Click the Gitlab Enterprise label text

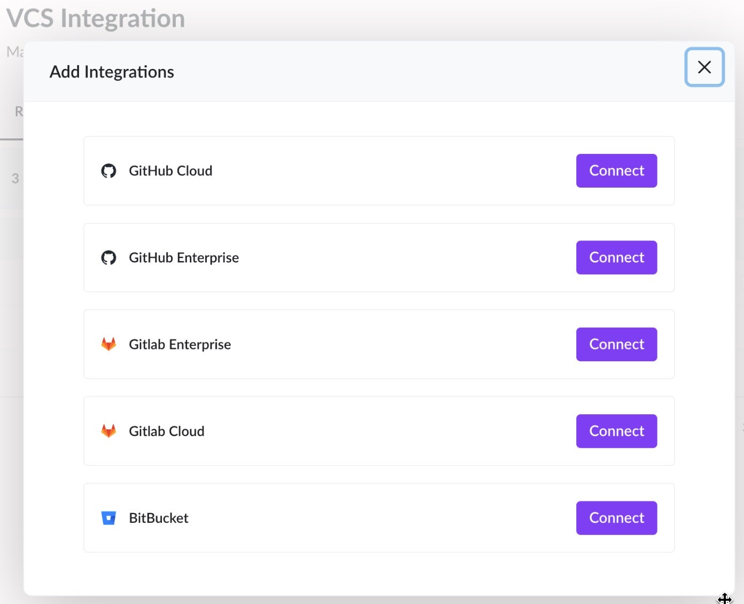[x=180, y=344]
